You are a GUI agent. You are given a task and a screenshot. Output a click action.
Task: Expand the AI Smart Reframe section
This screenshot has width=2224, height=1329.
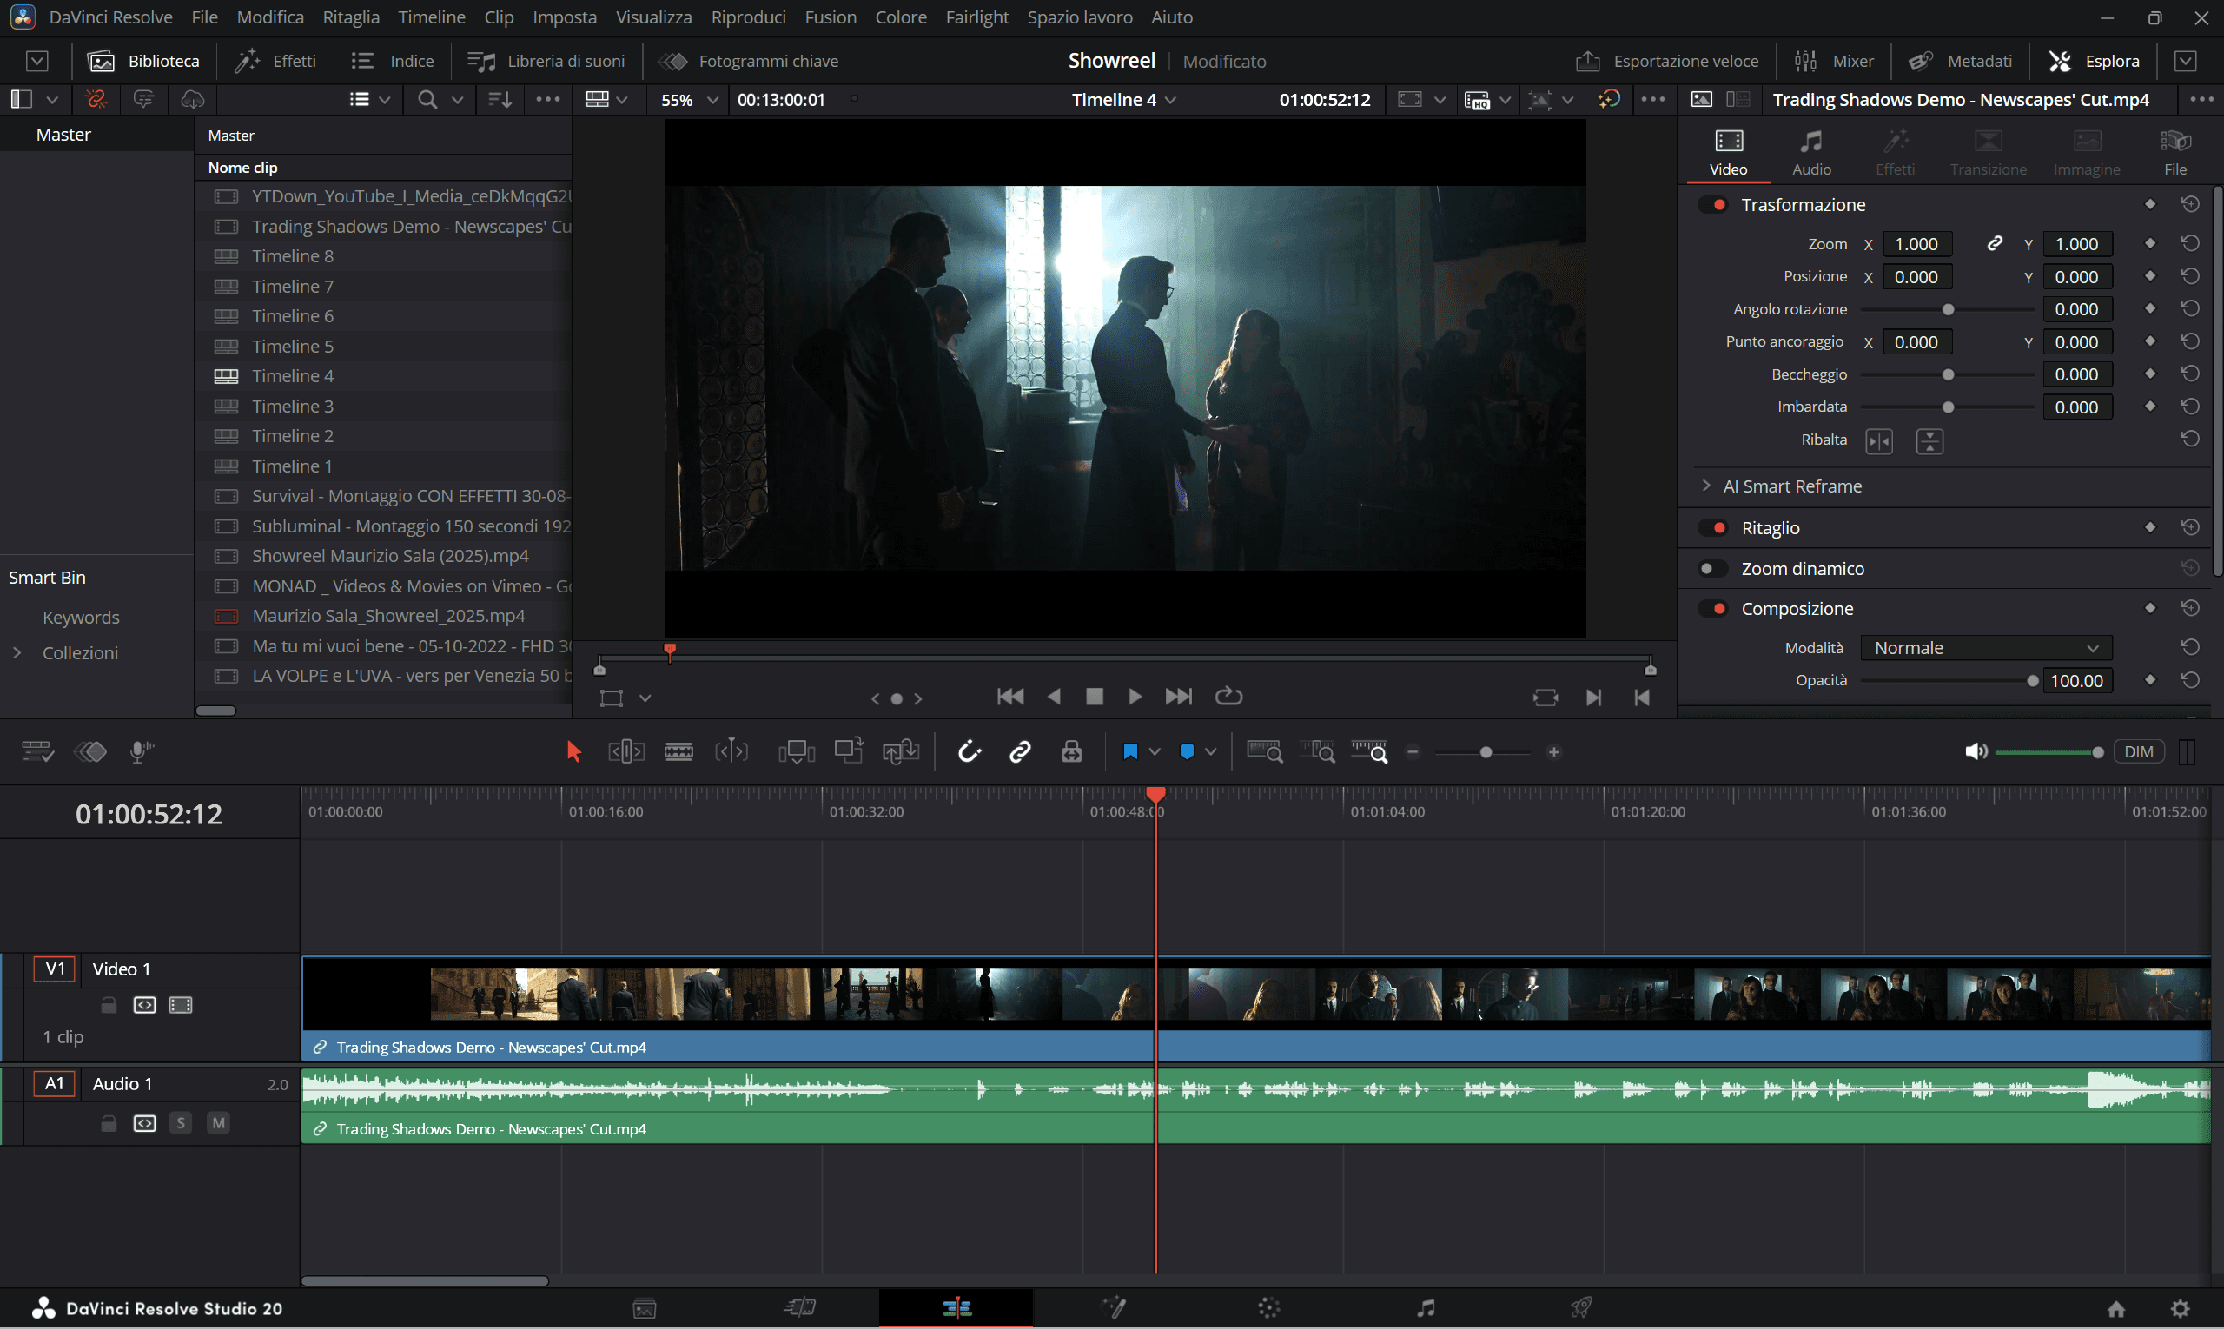[1705, 486]
